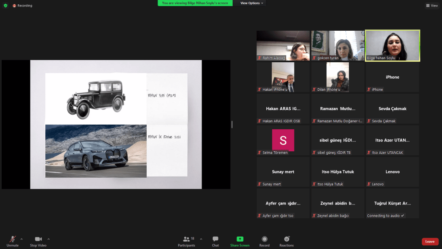This screenshot has height=249, width=442.
Task: Open the Chat panel
Action: pyautogui.click(x=215, y=240)
